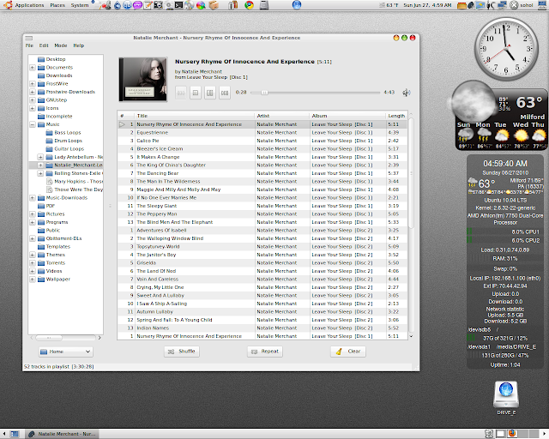Click the playlist vertical scrollbar

411,174
